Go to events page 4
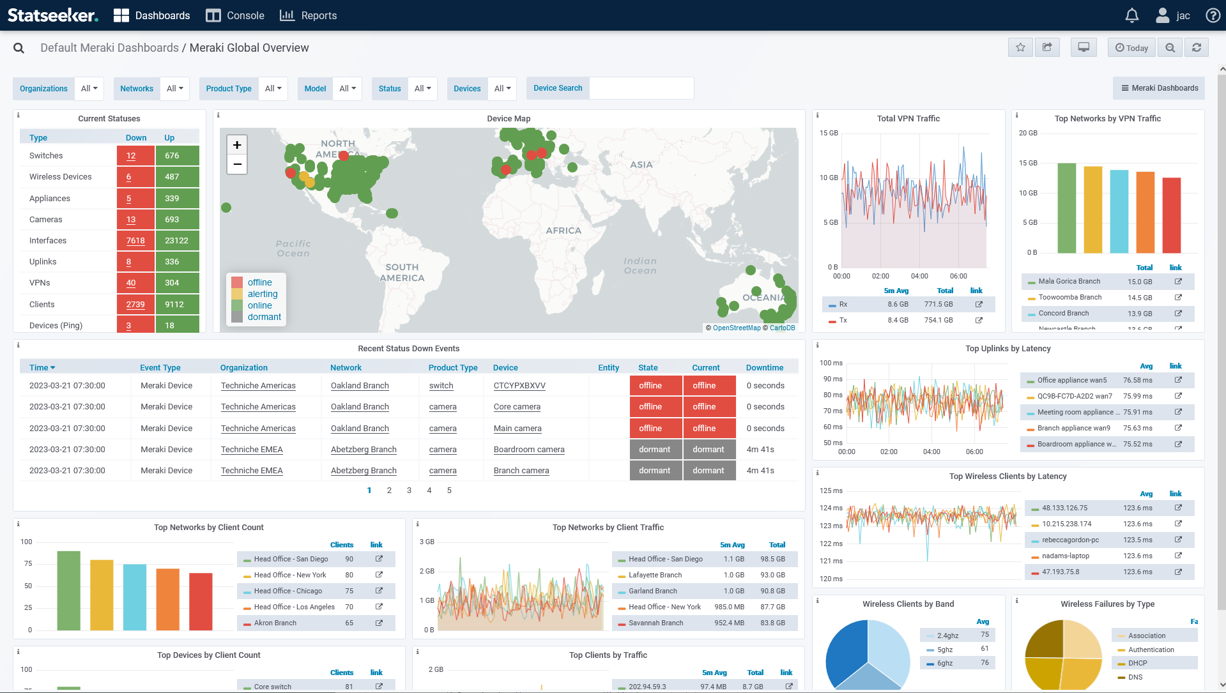 429,491
